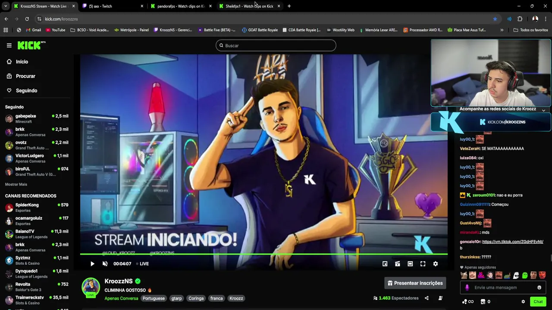Toggle theater mode in player

pyautogui.click(x=410, y=264)
